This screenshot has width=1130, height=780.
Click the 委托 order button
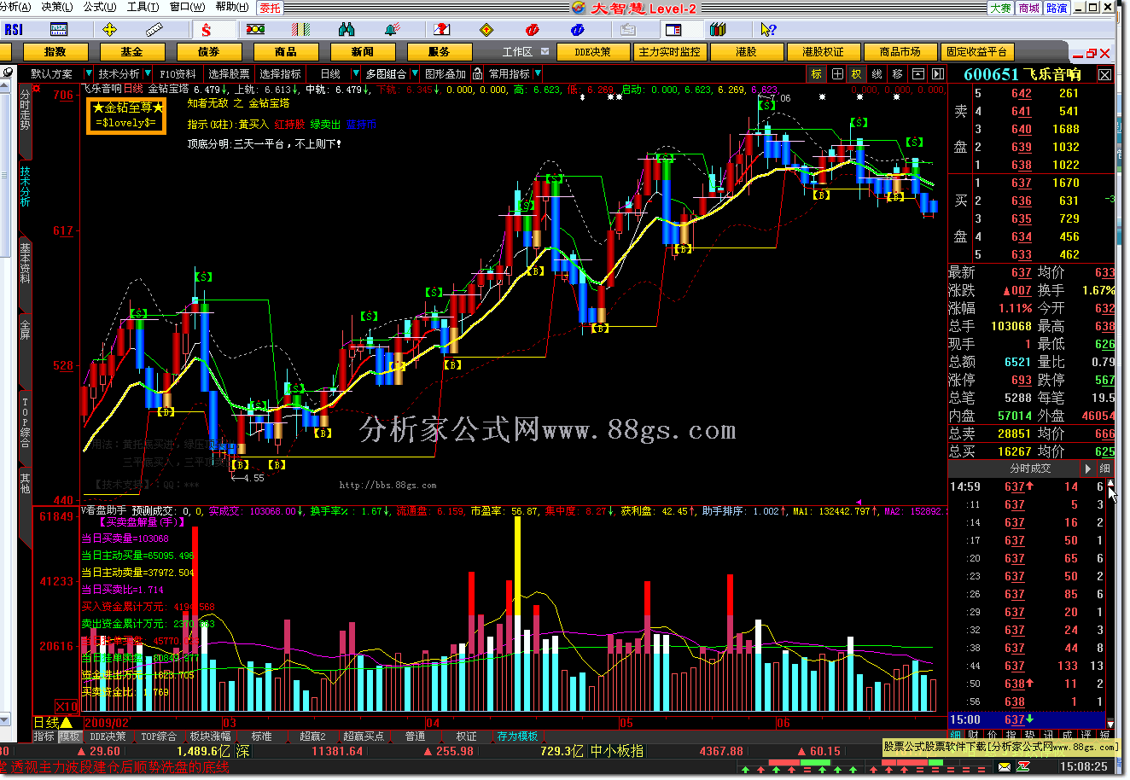270,8
